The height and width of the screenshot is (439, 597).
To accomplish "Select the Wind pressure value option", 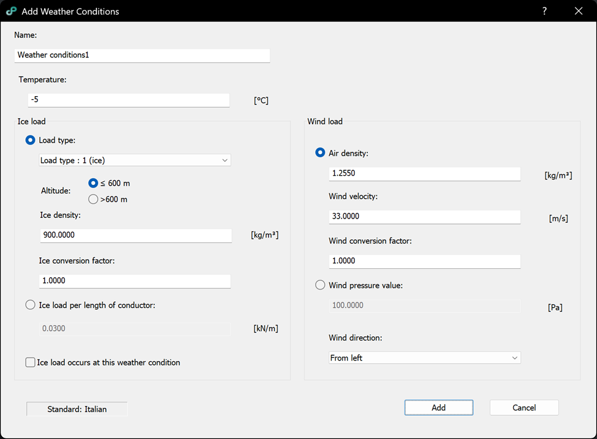I will (x=320, y=285).
